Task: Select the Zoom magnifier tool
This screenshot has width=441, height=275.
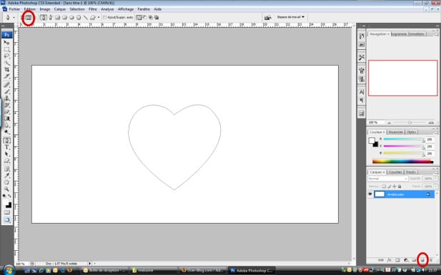Action: click(x=6, y=189)
